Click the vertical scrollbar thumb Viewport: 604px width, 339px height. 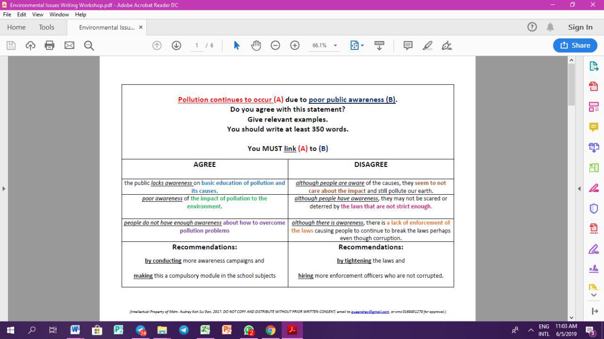pos(571,84)
